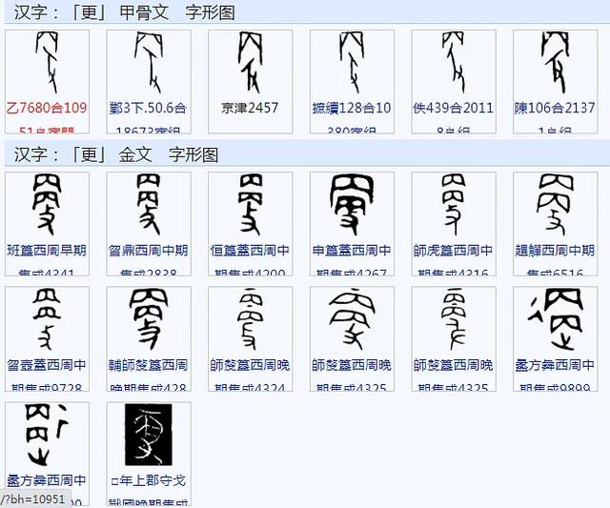
Task: Follow the link 申簋蓋西周中
Action: tap(352, 251)
